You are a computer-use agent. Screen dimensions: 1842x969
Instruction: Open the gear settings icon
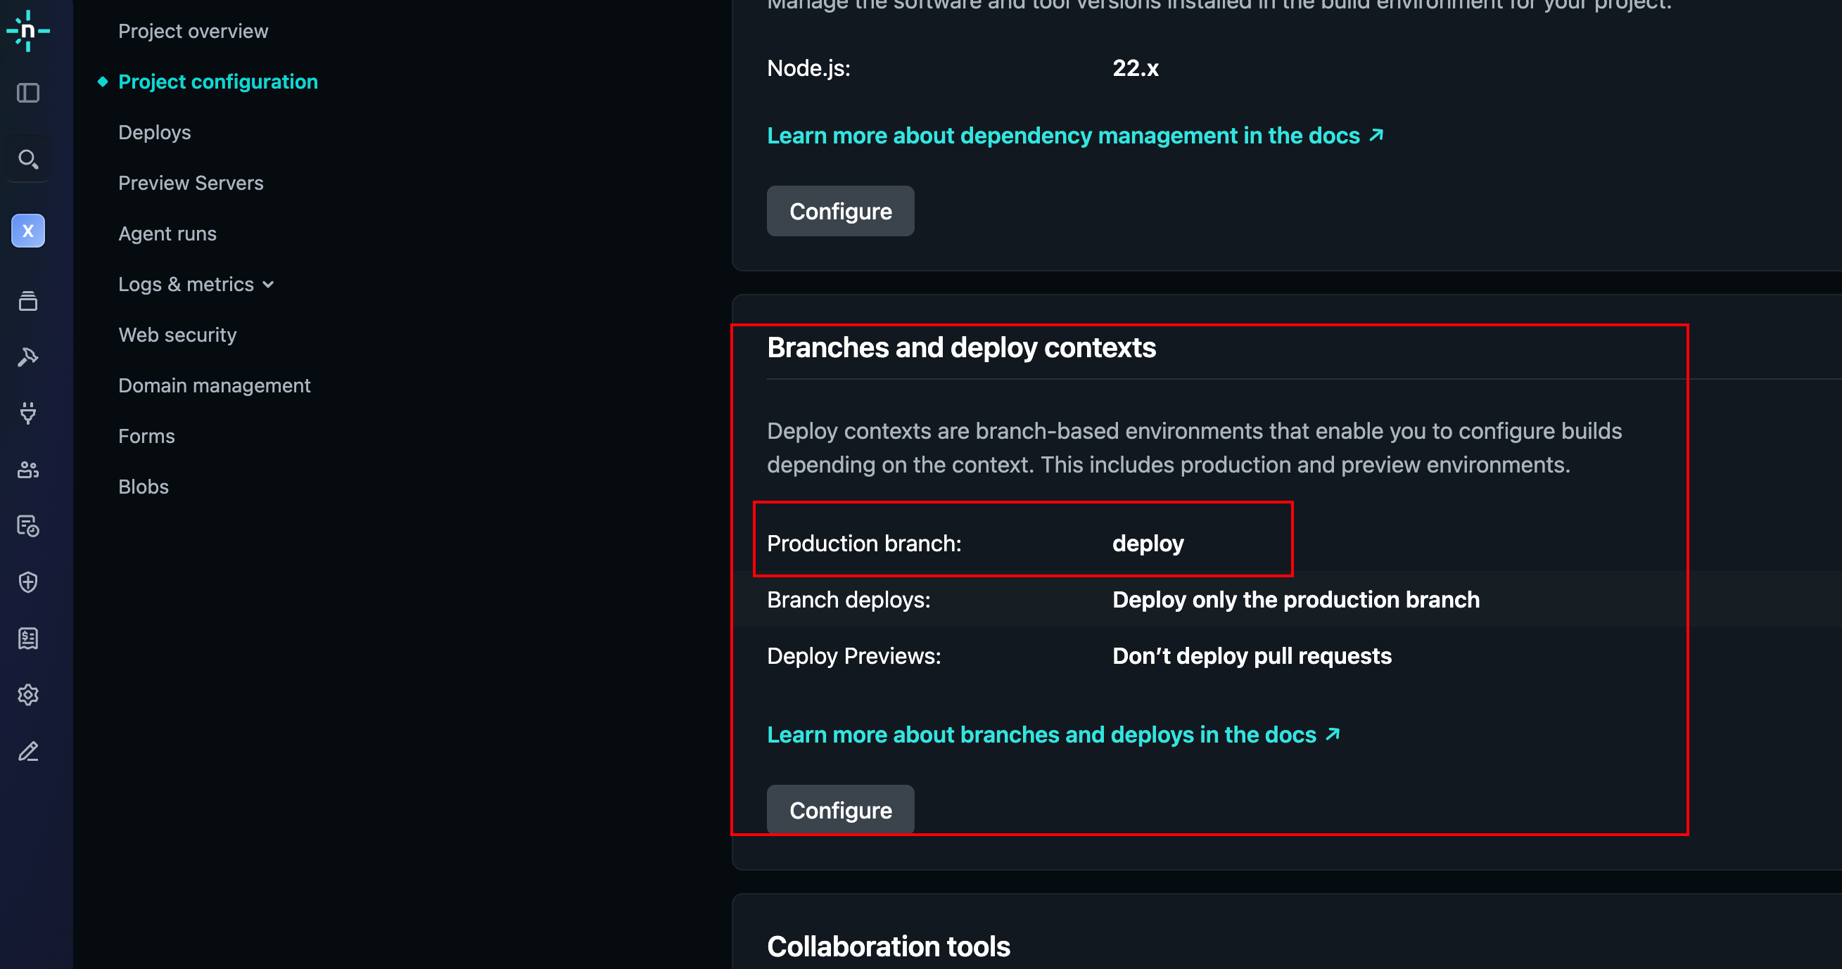pyautogui.click(x=28, y=695)
